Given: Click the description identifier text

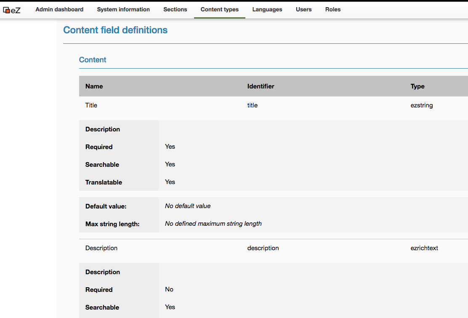Looking at the screenshot, I should (x=263, y=248).
